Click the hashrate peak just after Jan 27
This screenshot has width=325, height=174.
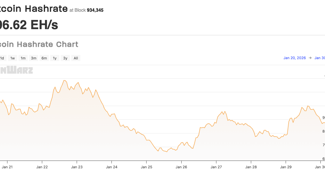click(x=225, y=111)
